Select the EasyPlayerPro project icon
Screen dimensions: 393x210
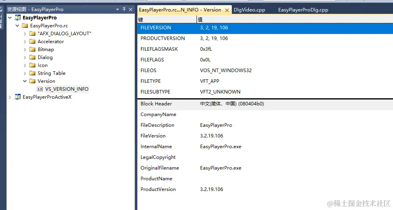click(17, 17)
